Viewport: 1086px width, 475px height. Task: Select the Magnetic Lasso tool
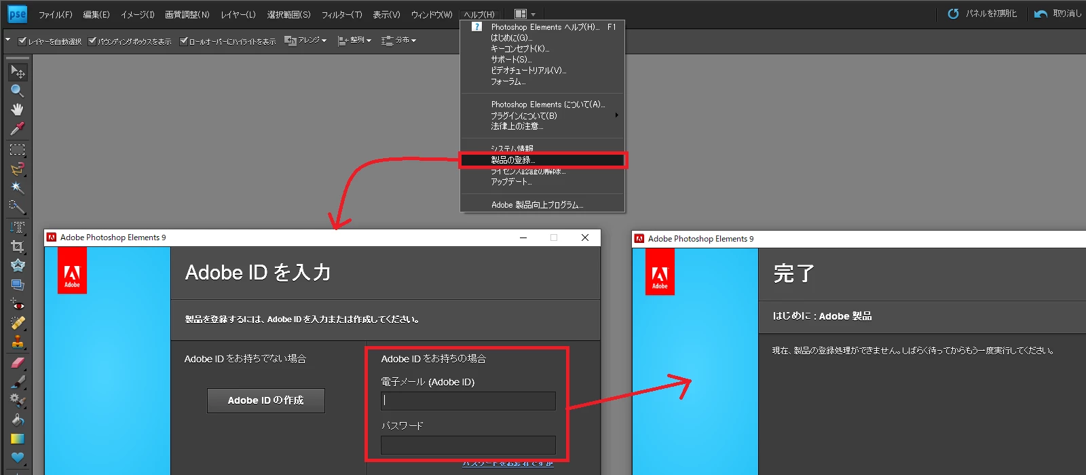(18, 168)
